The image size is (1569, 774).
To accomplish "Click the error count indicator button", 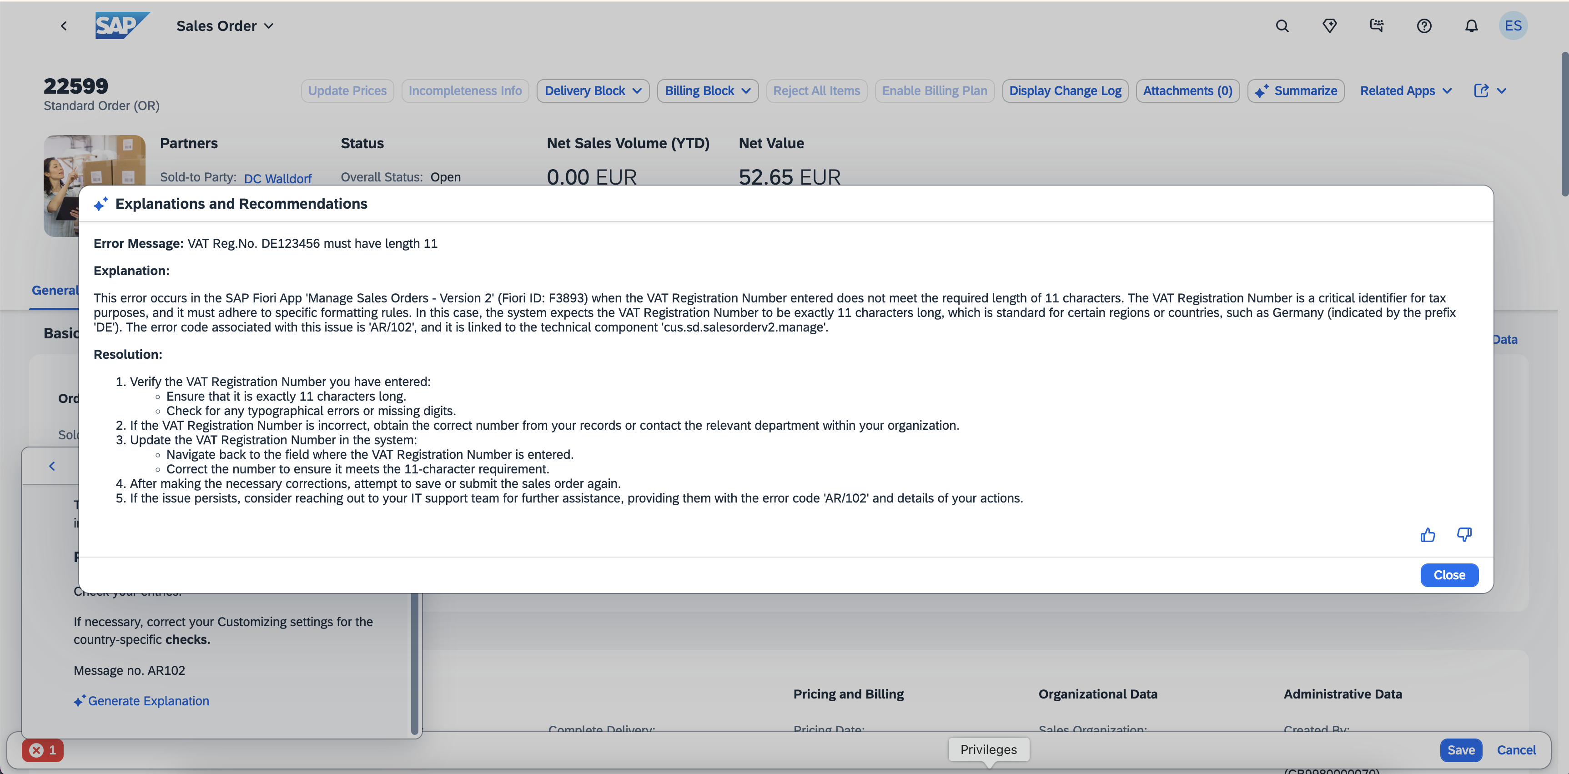I will [43, 750].
